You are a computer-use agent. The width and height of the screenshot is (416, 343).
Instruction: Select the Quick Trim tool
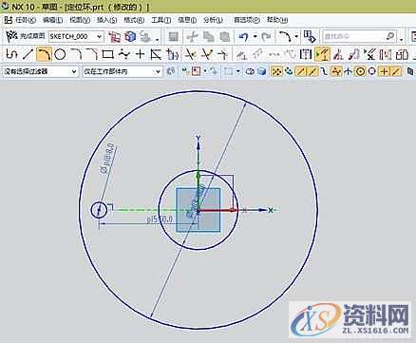pyautogui.click(x=190, y=54)
